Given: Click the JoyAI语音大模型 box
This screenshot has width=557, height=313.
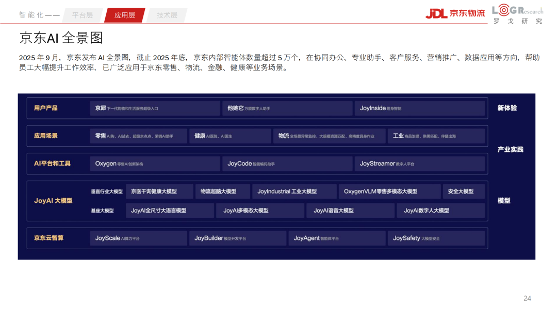Looking at the screenshot, I should coord(351,211).
